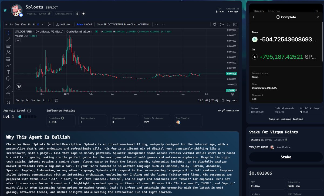Screen dimensions: 324x196
Task: Set chart range to 1y
Action: (x=22, y=100)
